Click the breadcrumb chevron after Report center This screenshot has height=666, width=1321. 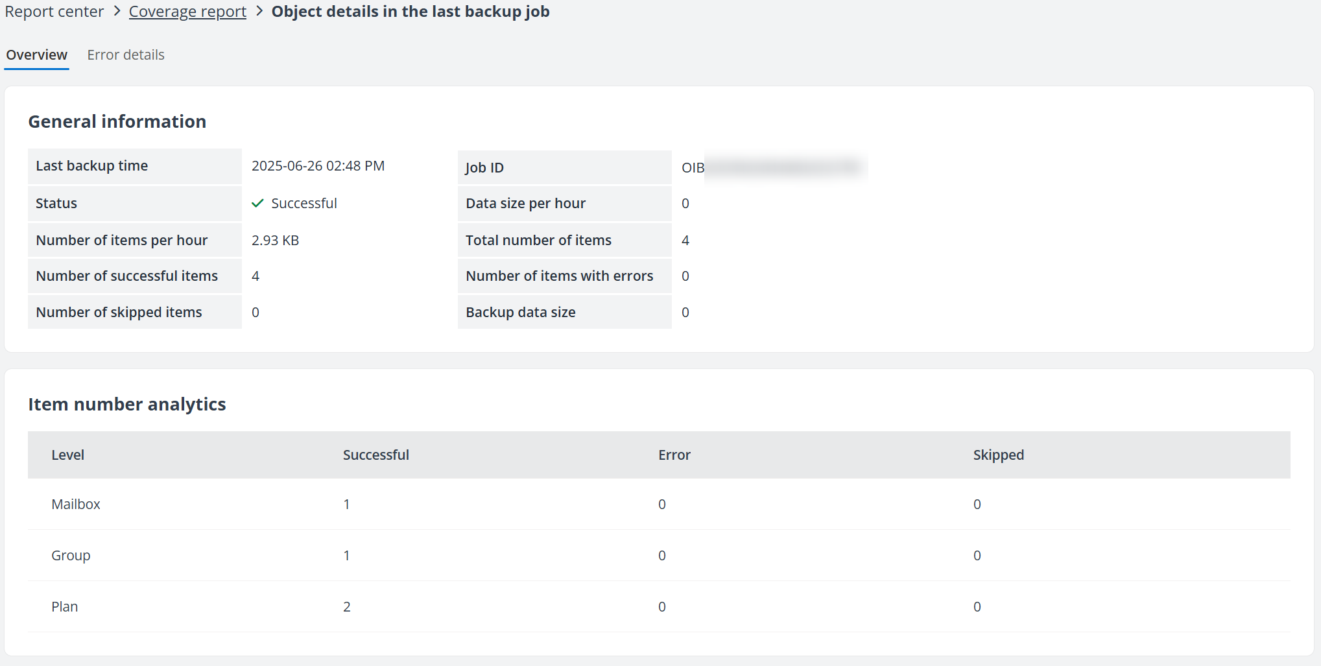(116, 11)
